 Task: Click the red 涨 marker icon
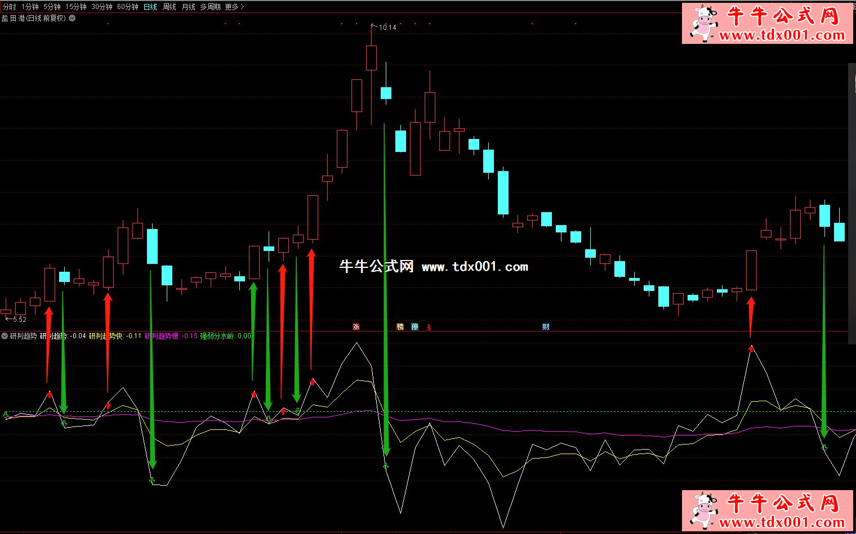356,326
